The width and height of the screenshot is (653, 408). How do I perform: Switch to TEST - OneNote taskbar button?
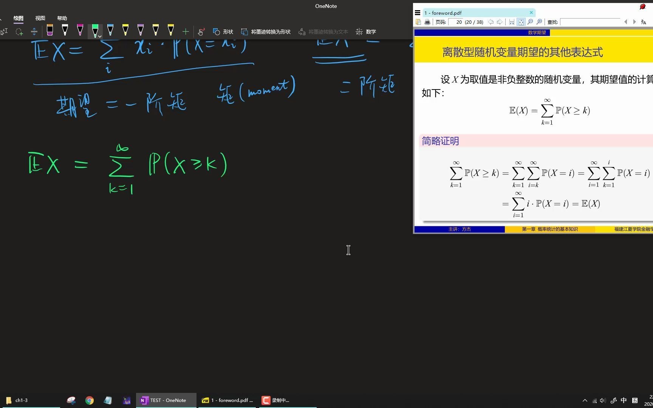point(166,400)
